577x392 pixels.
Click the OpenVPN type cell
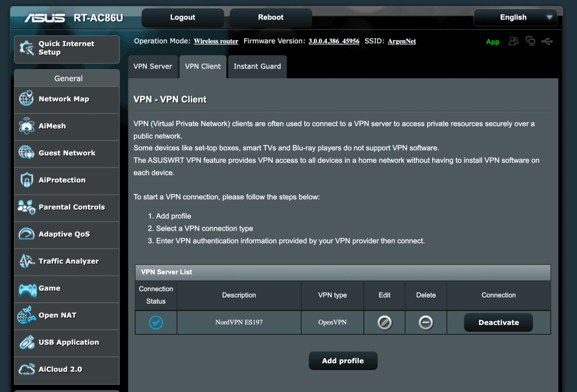point(332,322)
